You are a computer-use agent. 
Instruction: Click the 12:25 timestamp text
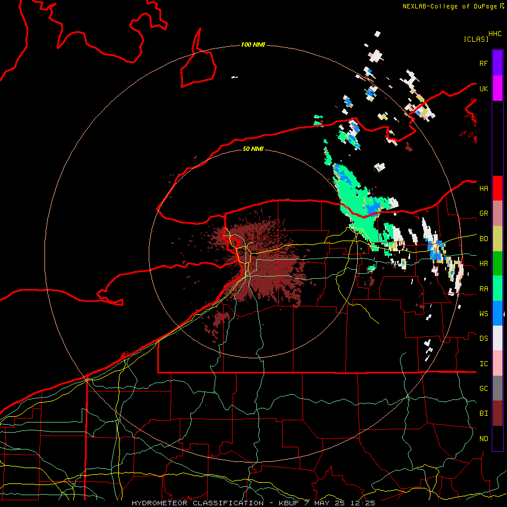(x=362, y=503)
